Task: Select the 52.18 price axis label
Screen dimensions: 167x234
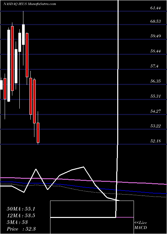Action: [x=156, y=141]
